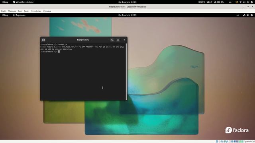Image resolution: width=255 pixels, height=143 pixels.
Task: Minimize the VirtualBox fedora window
Action: [243, 7]
